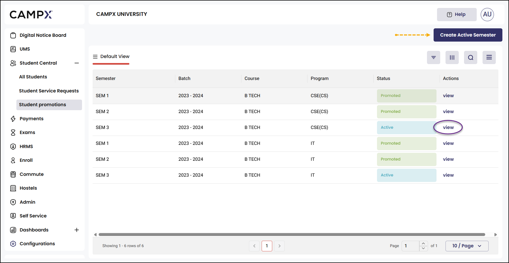View SEM 1 IT row
The width and height of the screenshot is (509, 263).
pos(448,143)
